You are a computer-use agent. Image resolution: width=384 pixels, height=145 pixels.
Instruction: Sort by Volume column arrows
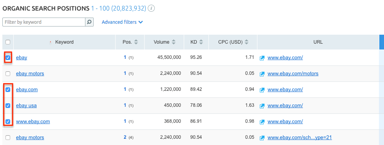(x=173, y=42)
